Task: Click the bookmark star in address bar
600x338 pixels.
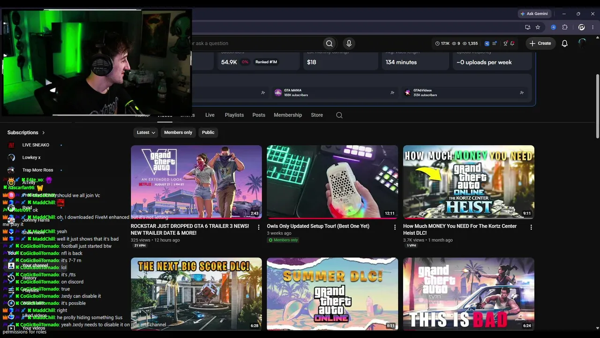Action: coord(538,27)
